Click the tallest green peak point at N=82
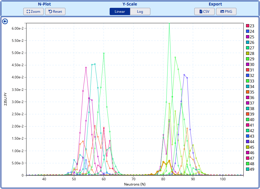Image resolution: width=260 pixels, height=189 pixels. tap(169, 23)
